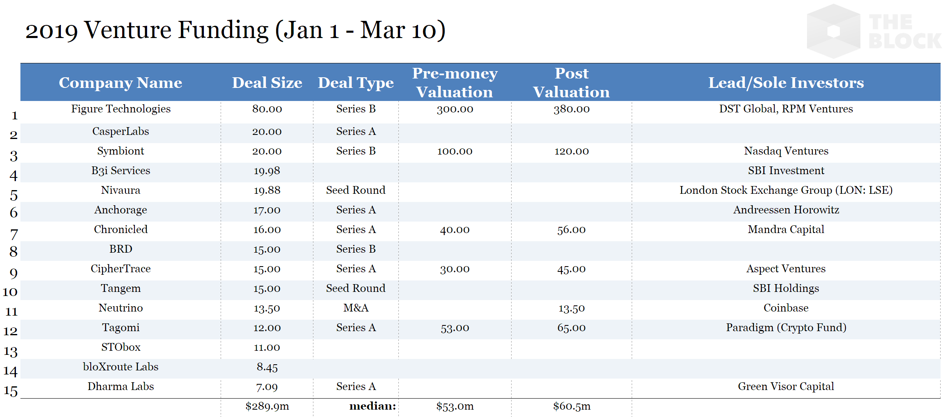Select the Nasdaq Ventures investor cell
Viewport: 950px width, 417px height.
[x=786, y=151]
